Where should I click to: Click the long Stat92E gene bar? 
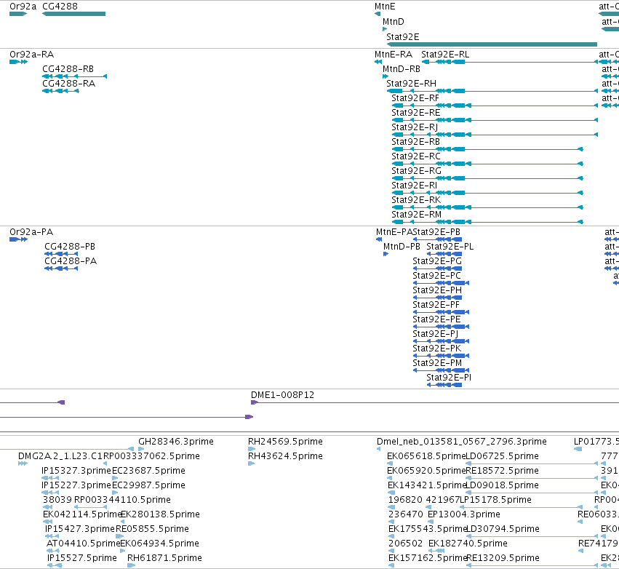tap(492, 44)
